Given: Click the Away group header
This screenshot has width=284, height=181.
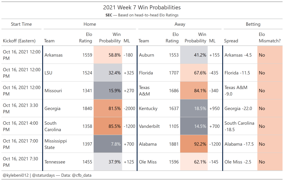Looking at the screenshot, I should pos(180,24).
